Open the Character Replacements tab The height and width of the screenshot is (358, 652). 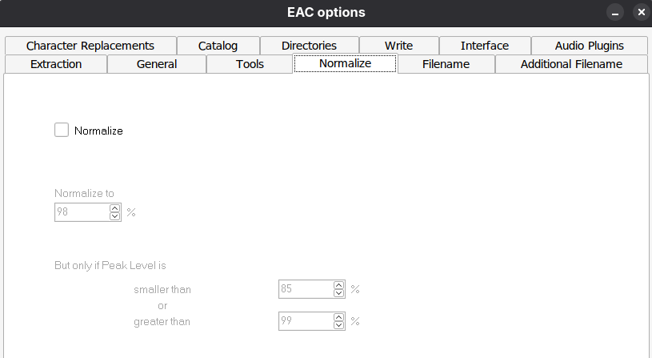(90, 46)
